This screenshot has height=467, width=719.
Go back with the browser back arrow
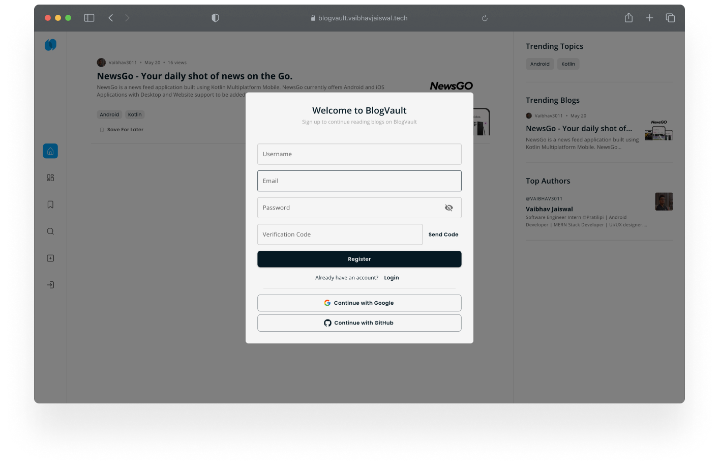tap(111, 18)
